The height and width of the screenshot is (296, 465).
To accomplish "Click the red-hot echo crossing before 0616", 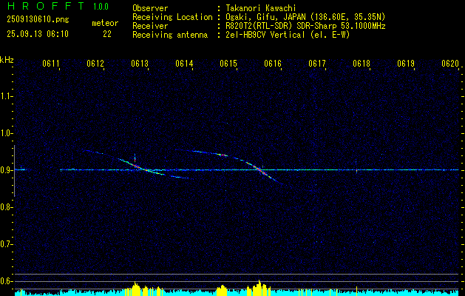I will [259, 170].
